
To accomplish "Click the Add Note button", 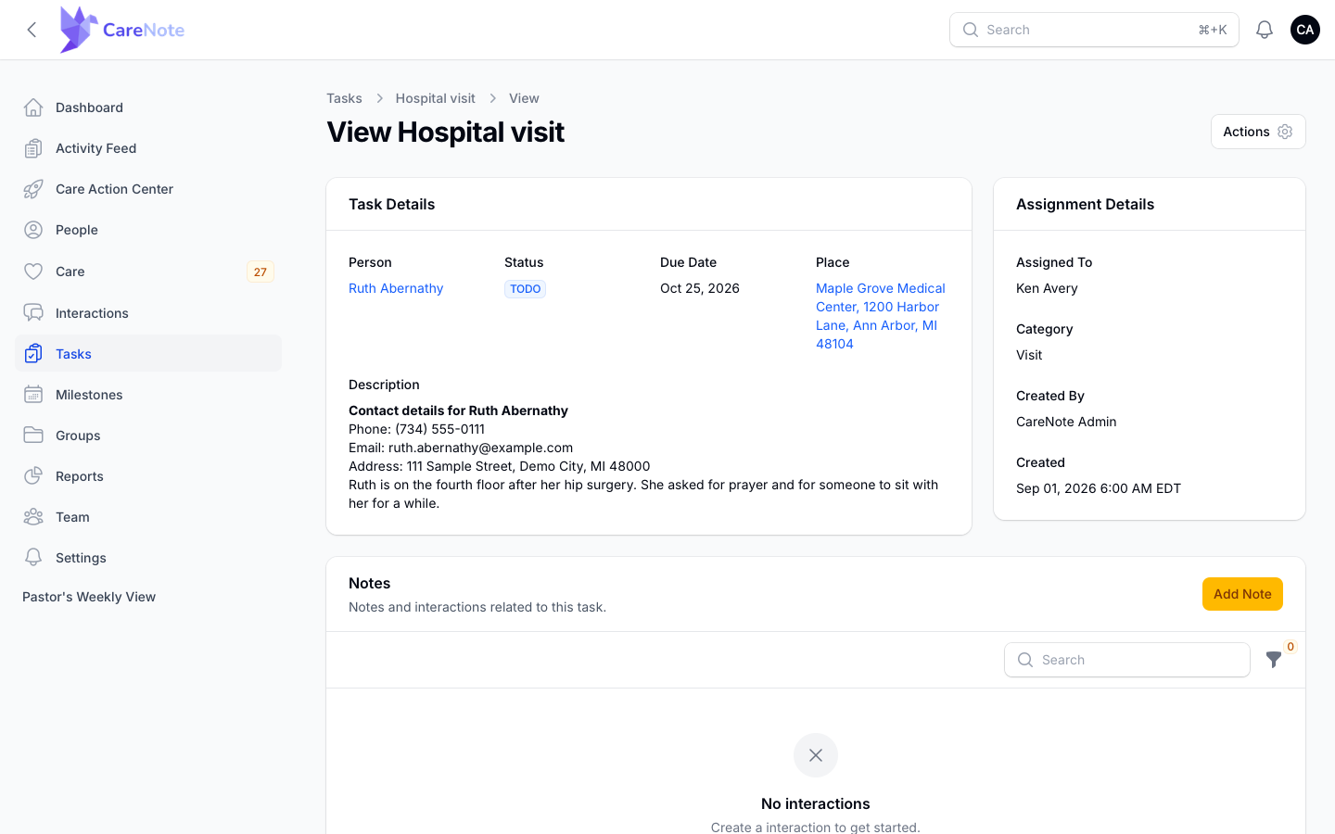I will (1242, 594).
